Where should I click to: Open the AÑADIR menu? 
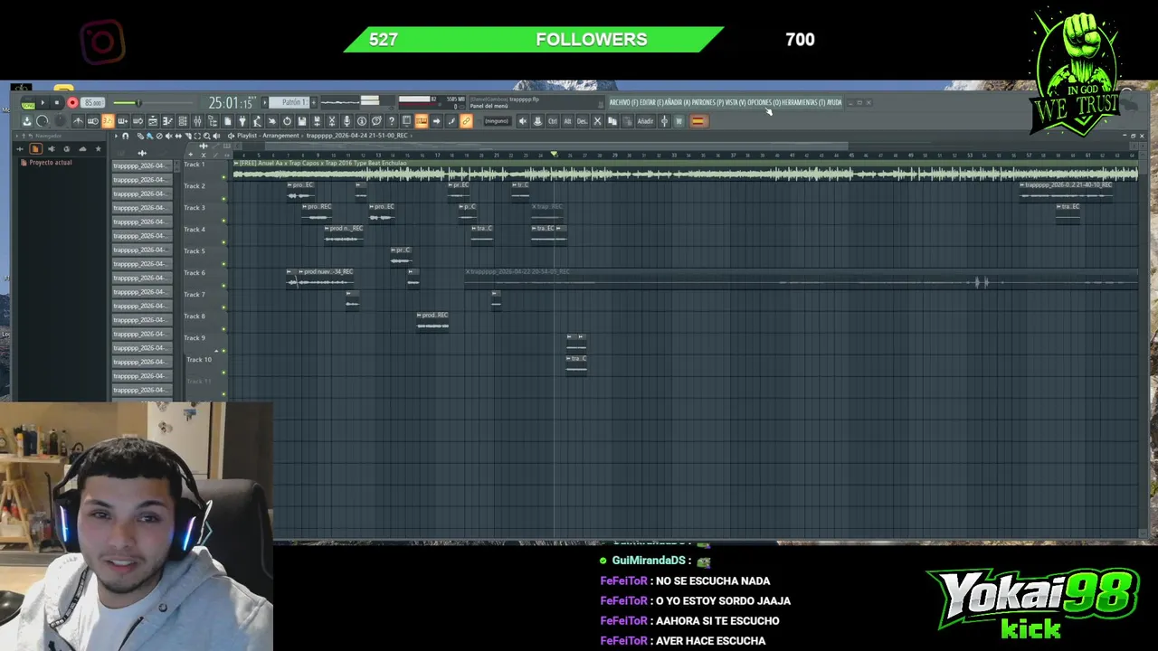click(678, 102)
